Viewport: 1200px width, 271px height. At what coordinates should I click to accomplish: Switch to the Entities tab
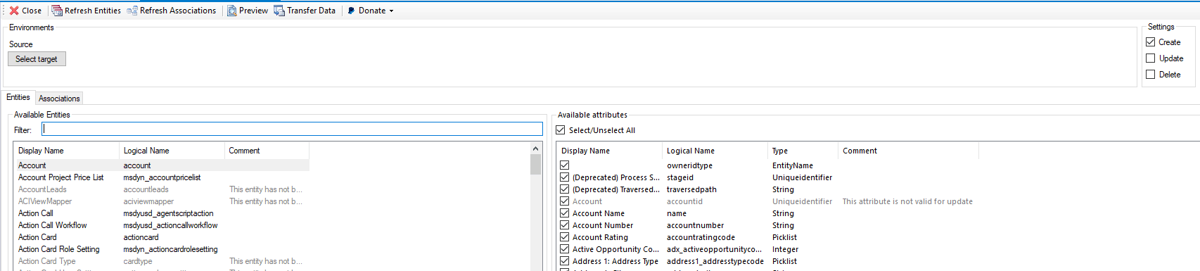pos(18,98)
